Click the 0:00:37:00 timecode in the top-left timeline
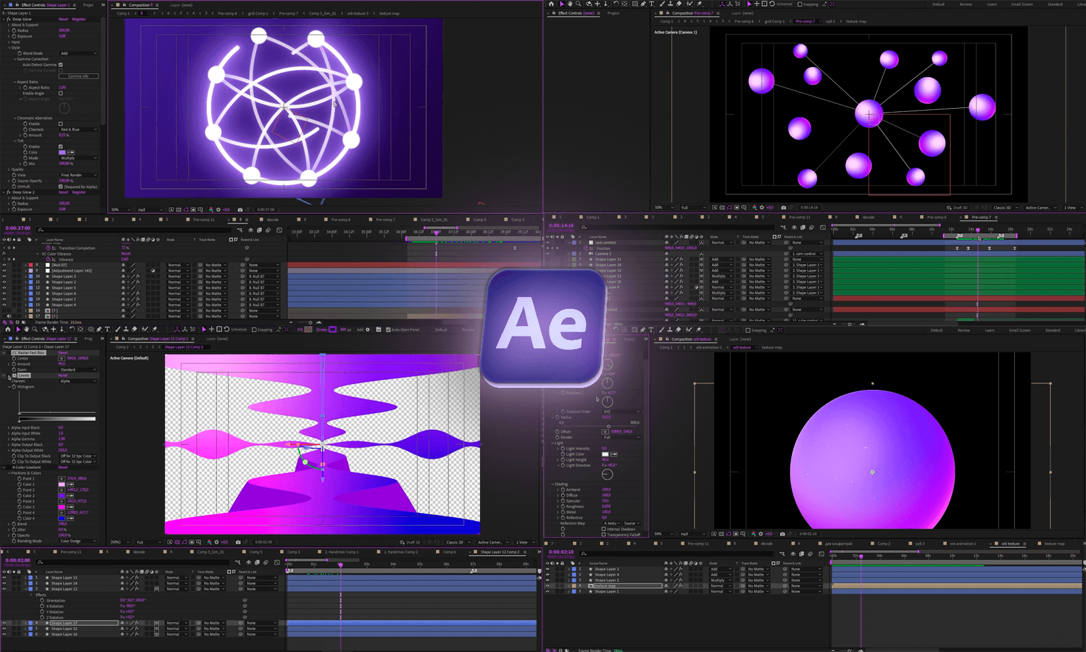The width and height of the screenshot is (1086, 652). [18, 228]
